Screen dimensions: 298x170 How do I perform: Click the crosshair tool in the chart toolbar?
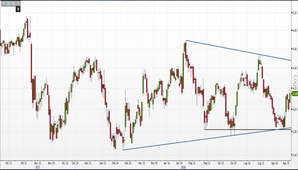[3, 3]
